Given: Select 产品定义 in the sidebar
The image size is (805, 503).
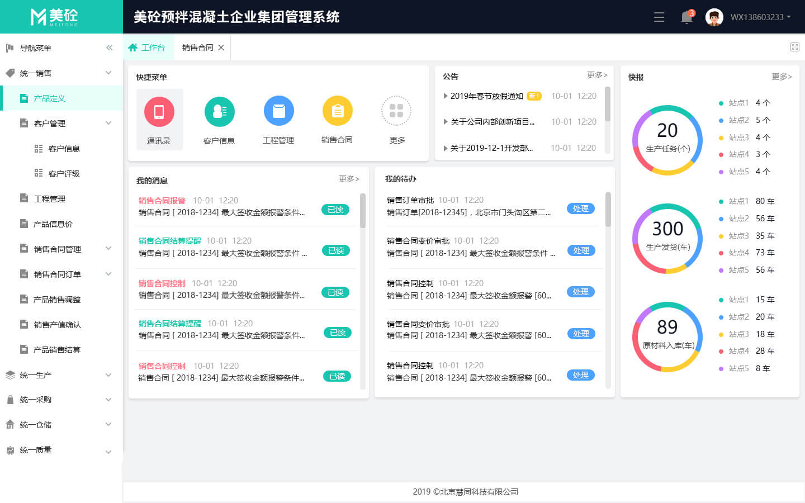Looking at the screenshot, I should tap(50, 98).
